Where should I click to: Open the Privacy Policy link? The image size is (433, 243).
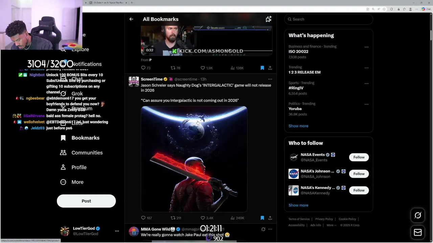pyautogui.click(x=324, y=219)
